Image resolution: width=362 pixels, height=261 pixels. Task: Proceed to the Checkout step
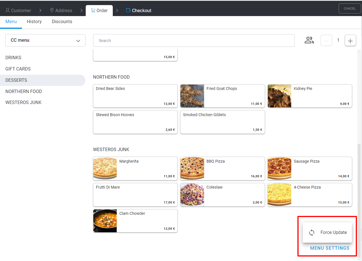[139, 10]
